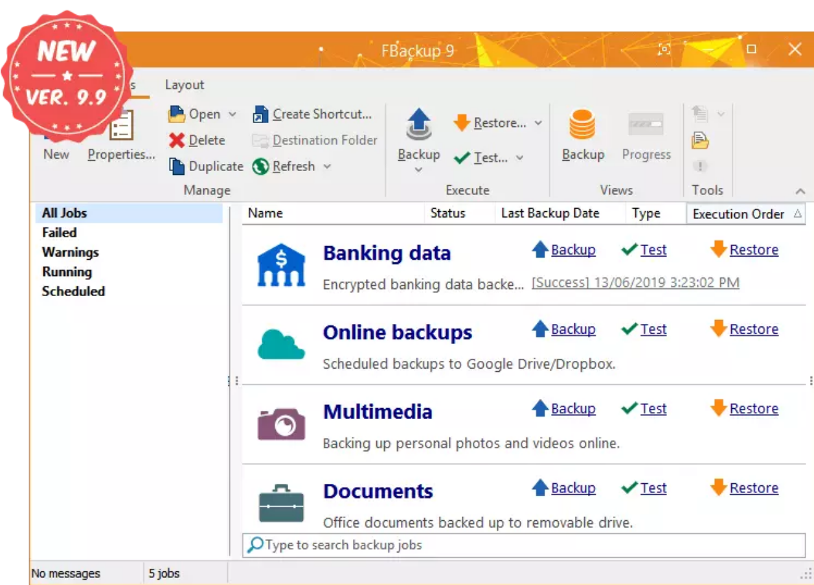Switch to Backup view via orange stack icon

(x=582, y=123)
